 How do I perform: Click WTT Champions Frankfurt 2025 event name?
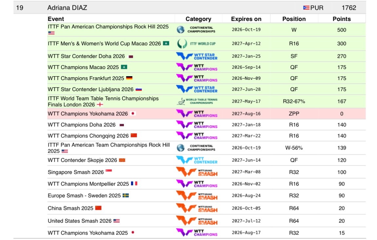[86, 78]
